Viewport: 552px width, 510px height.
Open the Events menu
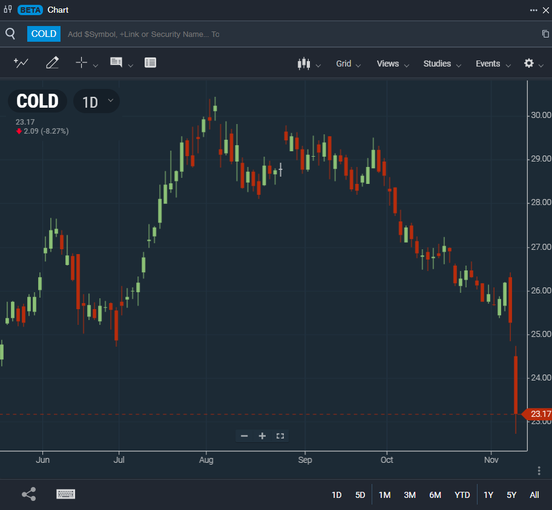493,64
